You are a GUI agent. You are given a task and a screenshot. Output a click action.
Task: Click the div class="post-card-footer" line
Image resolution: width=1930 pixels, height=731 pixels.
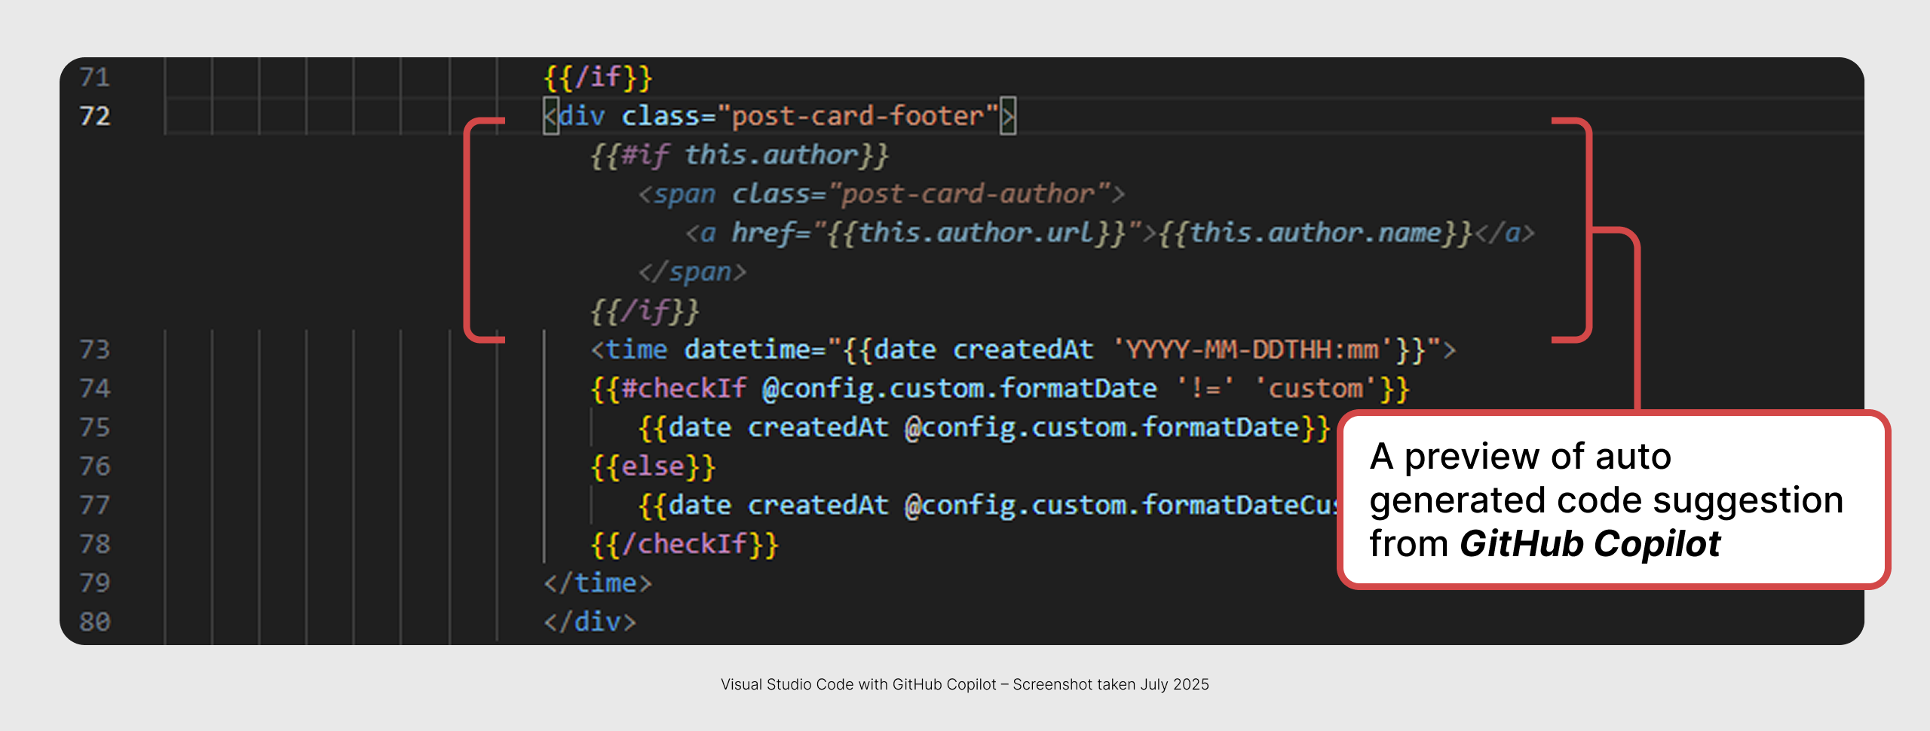pos(780,116)
